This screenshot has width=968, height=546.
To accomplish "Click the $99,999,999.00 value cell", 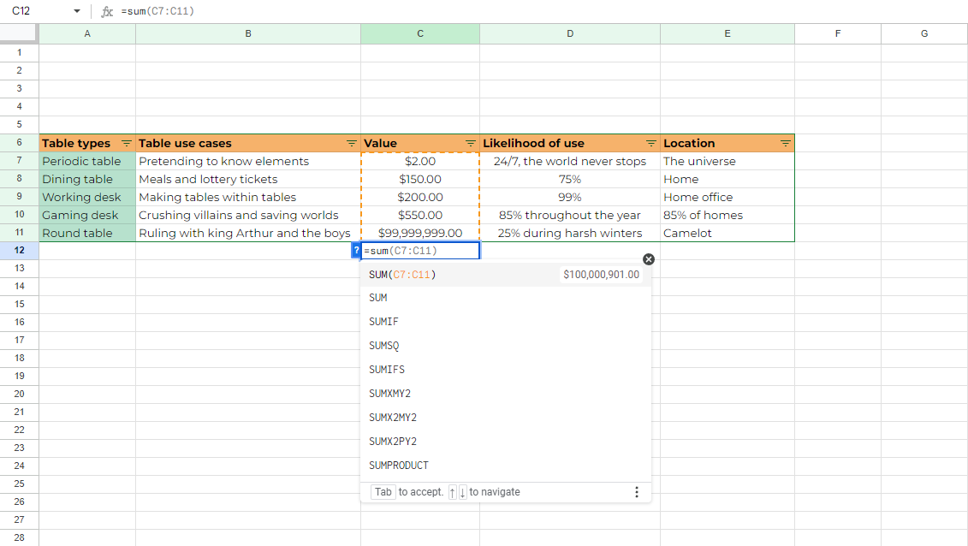I will (419, 233).
